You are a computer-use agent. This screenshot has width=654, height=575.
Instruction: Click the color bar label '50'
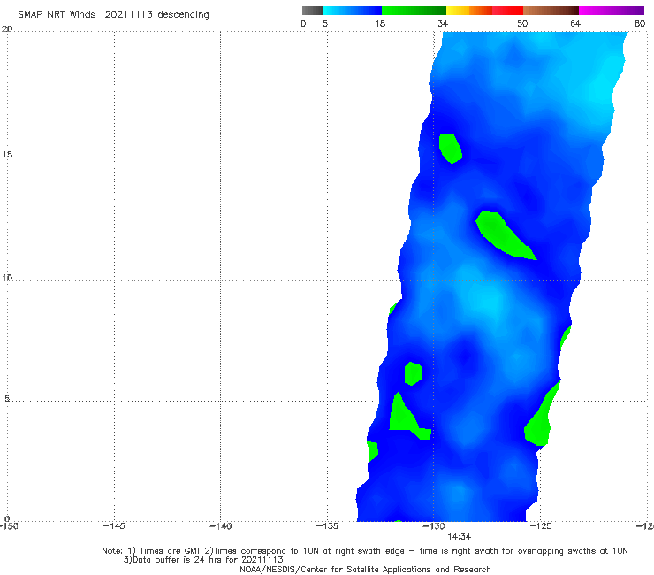point(522,24)
